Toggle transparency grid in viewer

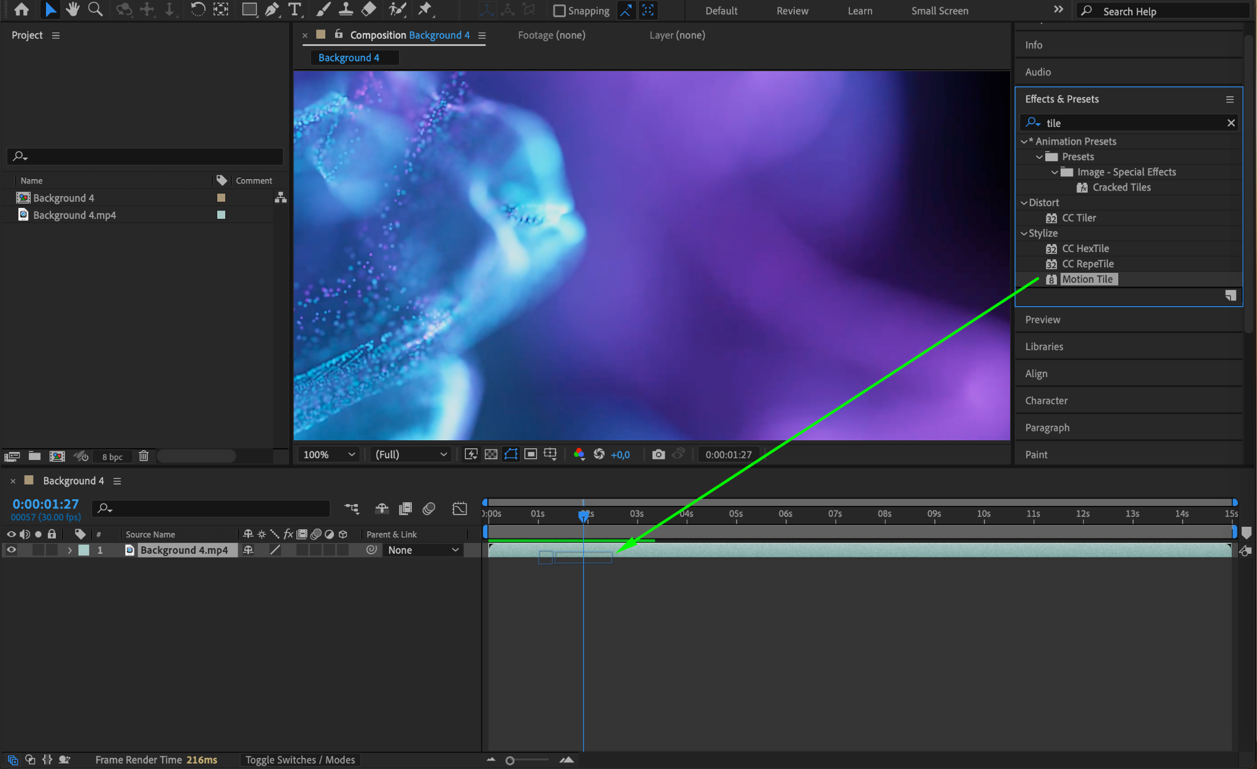tap(491, 454)
